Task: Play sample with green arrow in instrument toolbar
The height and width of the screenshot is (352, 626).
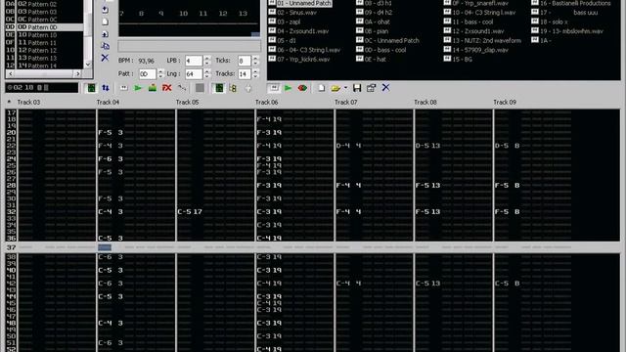Action: click(288, 87)
